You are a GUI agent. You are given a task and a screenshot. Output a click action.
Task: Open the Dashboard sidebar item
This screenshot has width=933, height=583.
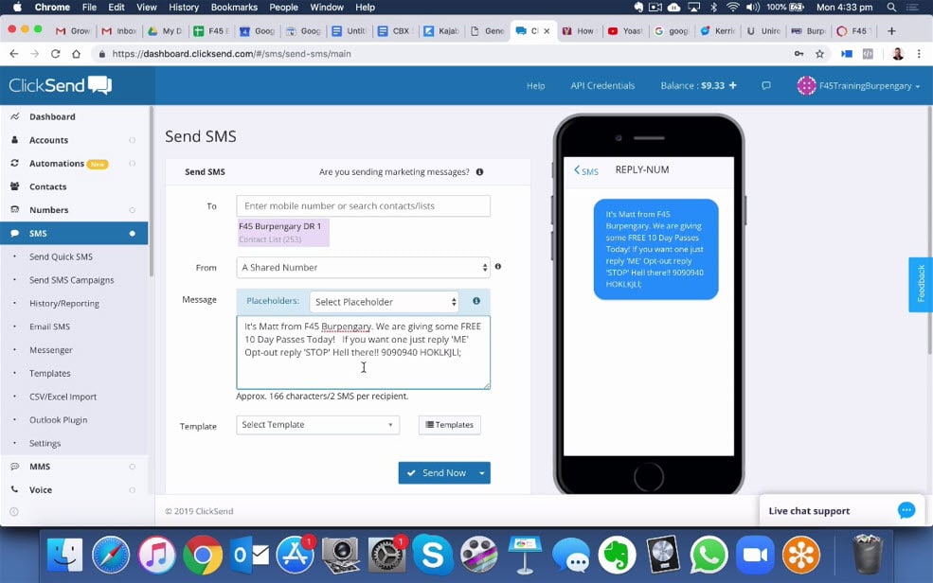coord(52,116)
